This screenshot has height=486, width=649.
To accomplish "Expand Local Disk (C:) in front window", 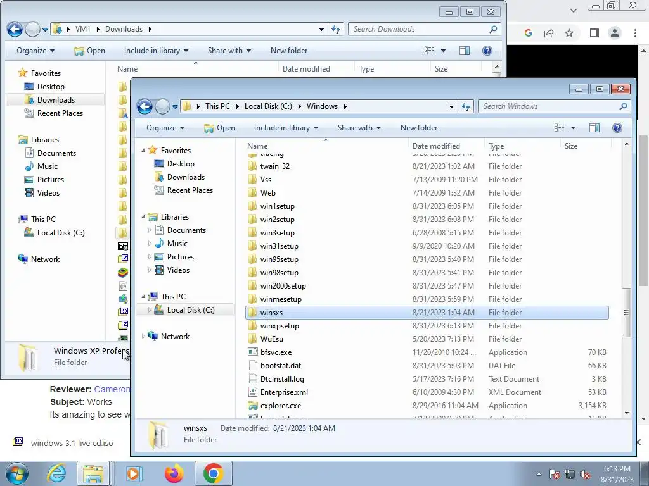I will tap(150, 310).
